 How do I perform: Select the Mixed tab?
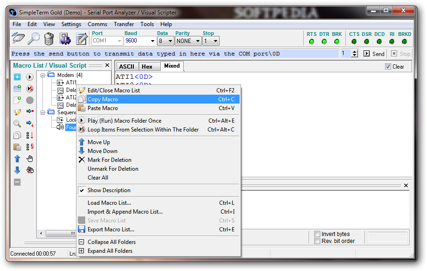tap(172, 66)
